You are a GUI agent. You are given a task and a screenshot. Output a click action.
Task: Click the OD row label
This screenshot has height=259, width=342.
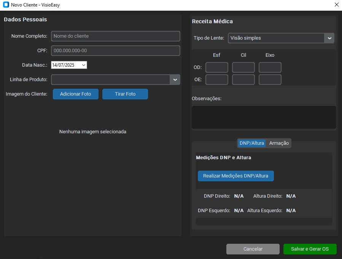click(197, 67)
